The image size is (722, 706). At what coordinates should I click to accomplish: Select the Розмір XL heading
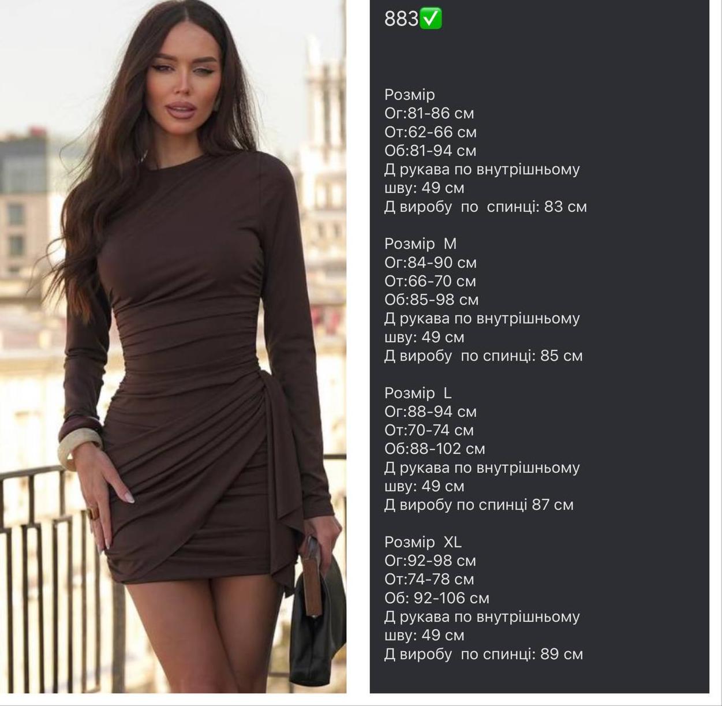click(423, 542)
